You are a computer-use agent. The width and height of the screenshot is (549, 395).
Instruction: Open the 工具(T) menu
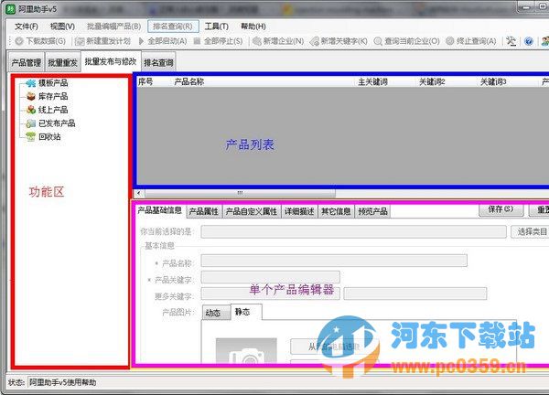(x=216, y=27)
